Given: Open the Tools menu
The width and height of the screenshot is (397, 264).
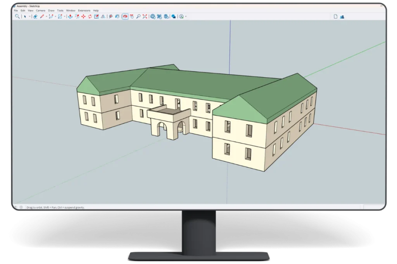Looking at the screenshot, I should pos(60,10).
